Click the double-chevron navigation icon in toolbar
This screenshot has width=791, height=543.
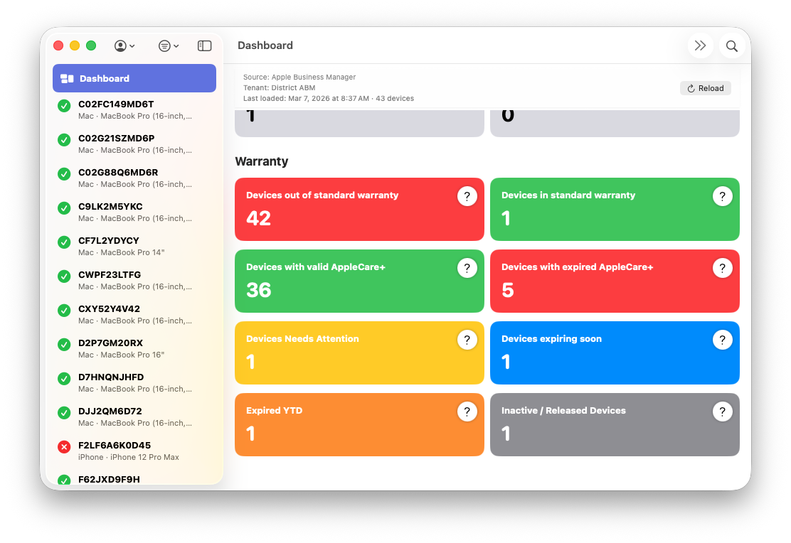[700, 45]
